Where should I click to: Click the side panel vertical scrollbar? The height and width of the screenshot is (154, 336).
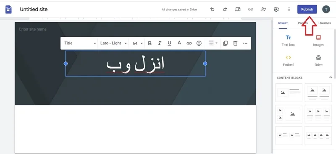(335, 54)
